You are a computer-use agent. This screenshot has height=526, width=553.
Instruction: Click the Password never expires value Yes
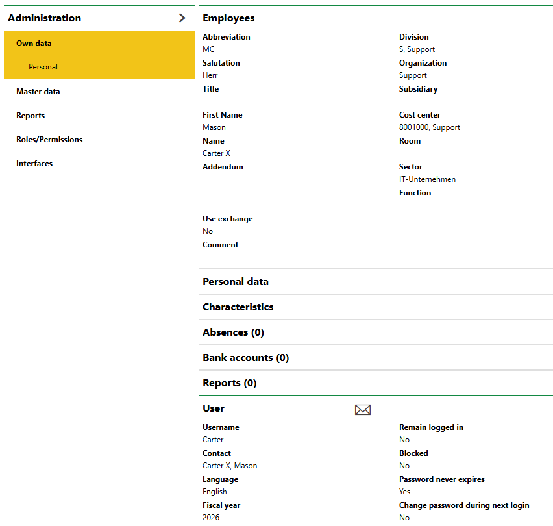coord(404,492)
